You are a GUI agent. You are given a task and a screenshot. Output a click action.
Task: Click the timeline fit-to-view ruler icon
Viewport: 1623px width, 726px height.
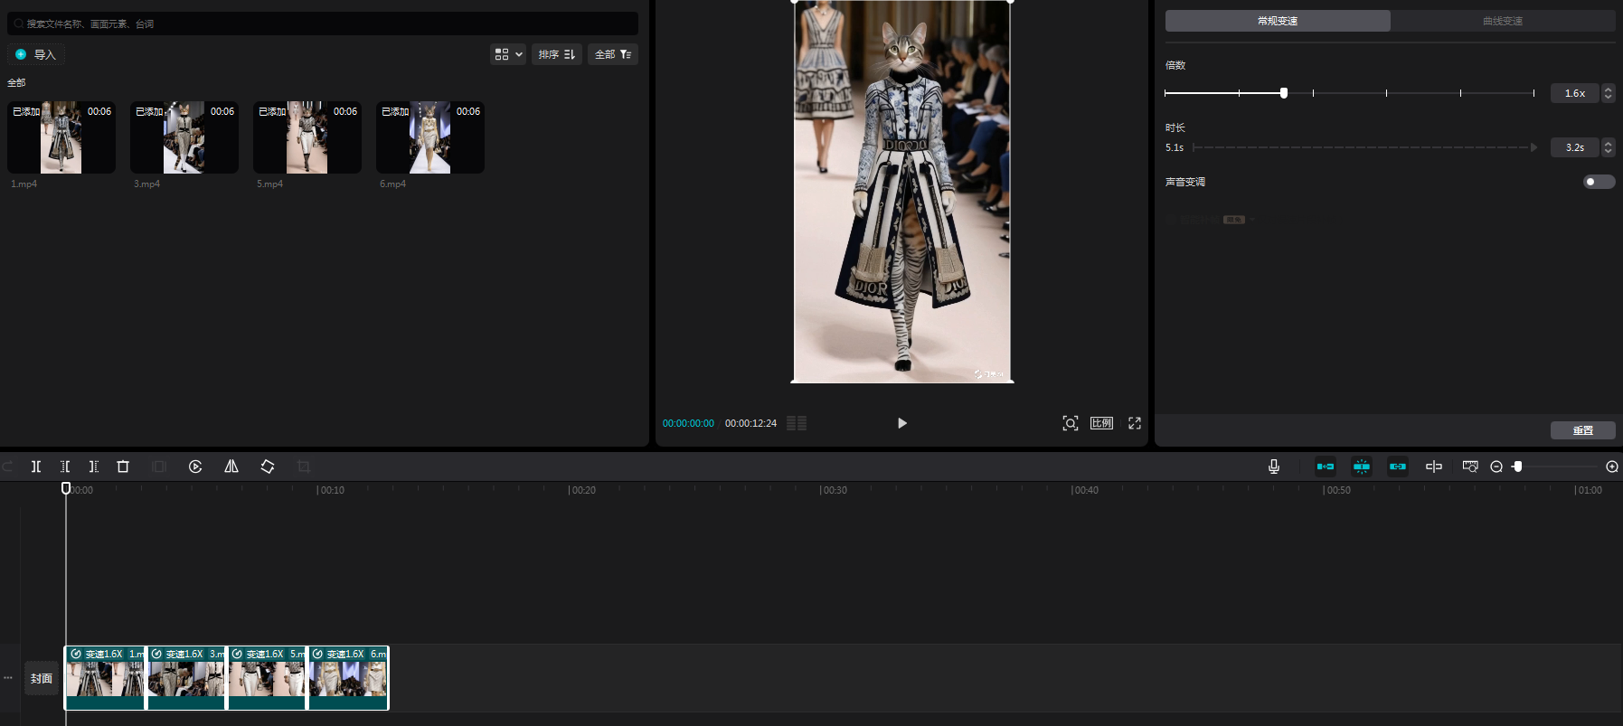click(1470, 467)
